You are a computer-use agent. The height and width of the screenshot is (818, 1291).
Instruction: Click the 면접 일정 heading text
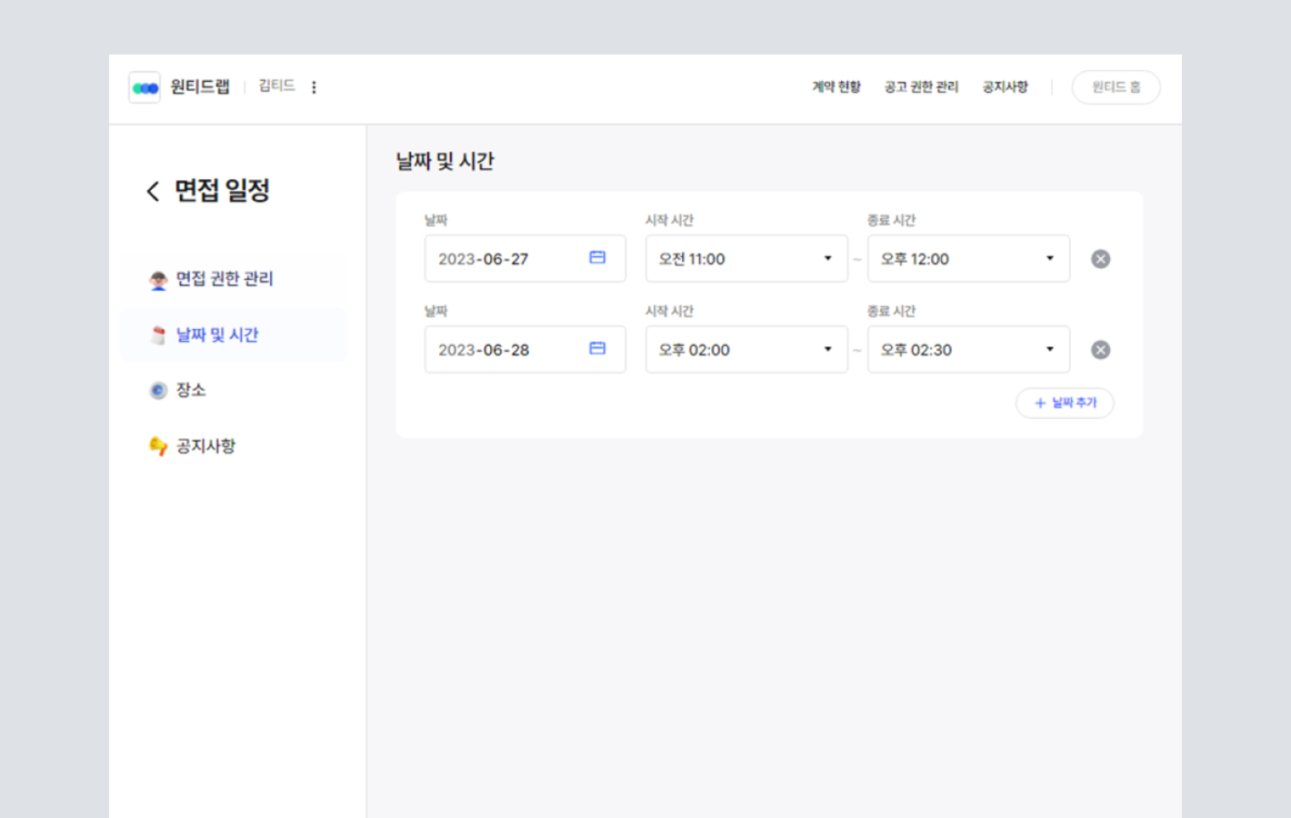[x=222, y=191]
